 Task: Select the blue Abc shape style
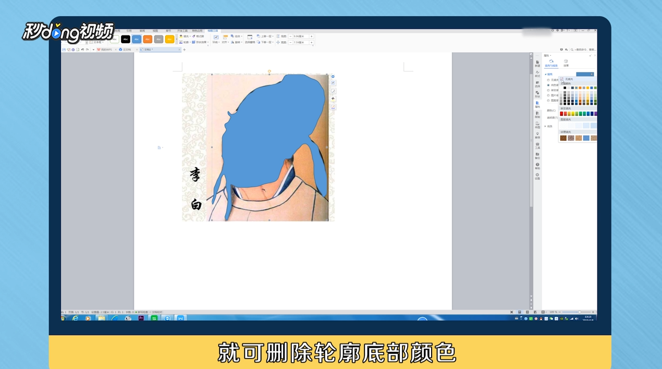137,39
